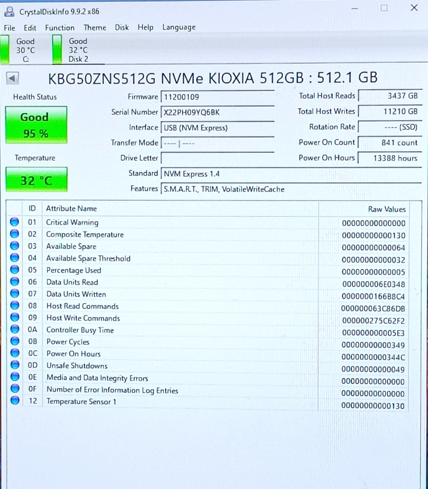Maximize the CrystalDiskInfo window

pyautogui.click(x=384, y=8)
